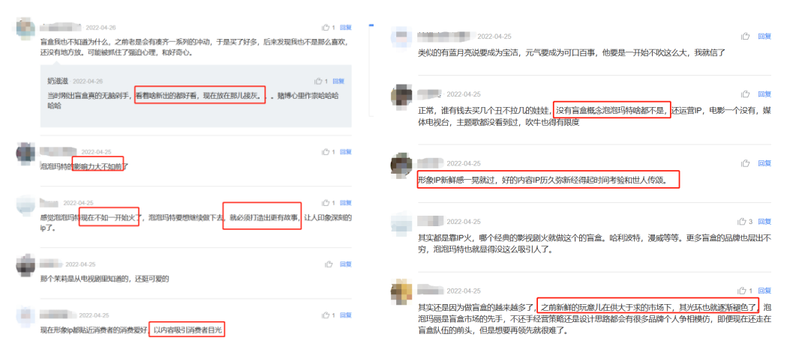Like the comment 泡泡玛特的影响力大不如前了

326,151
